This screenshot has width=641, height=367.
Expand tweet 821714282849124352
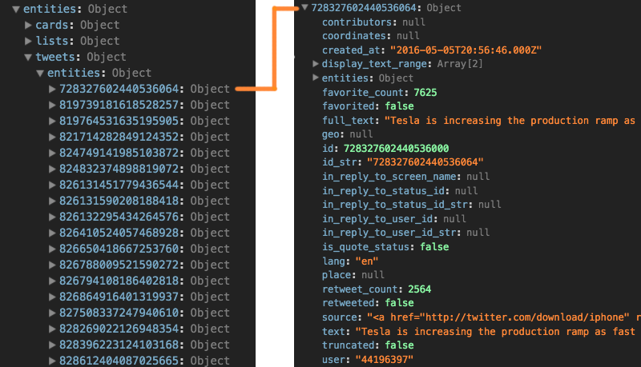coord(52,137)
